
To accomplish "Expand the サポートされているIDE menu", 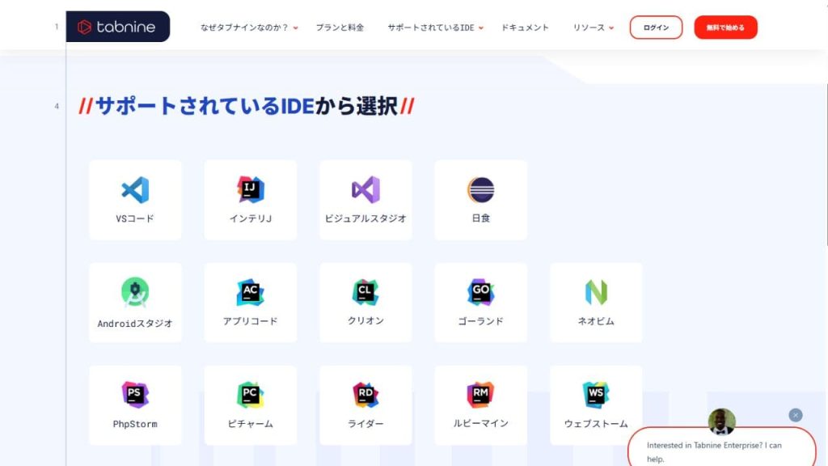I will click(x=435, y=28).
